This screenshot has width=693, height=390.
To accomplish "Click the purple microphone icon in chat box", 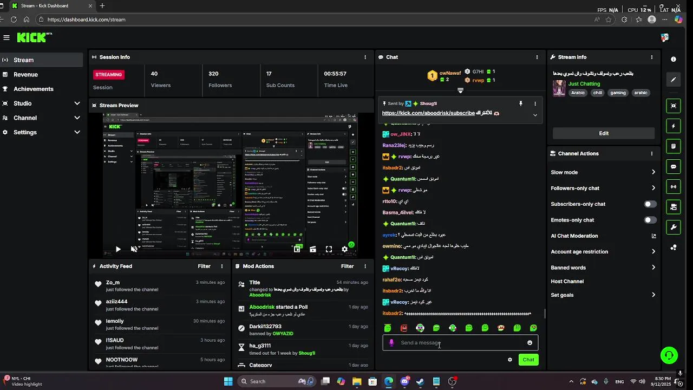I will click(391, 343).
